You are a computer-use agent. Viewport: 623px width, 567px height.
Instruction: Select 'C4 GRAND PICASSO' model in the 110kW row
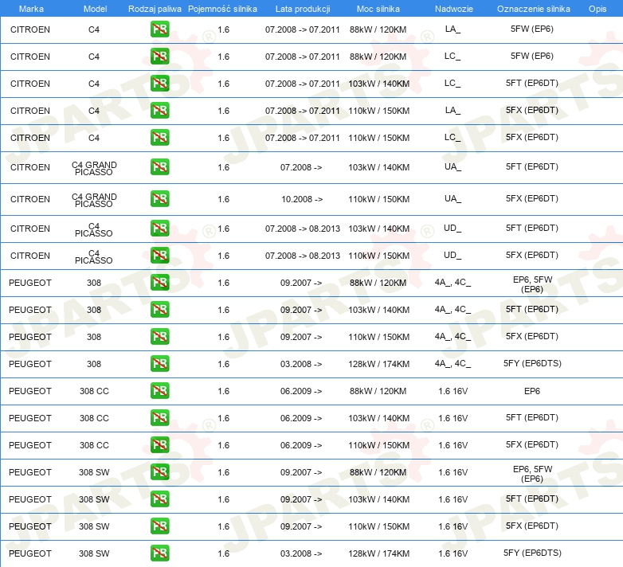coord(94,200)
